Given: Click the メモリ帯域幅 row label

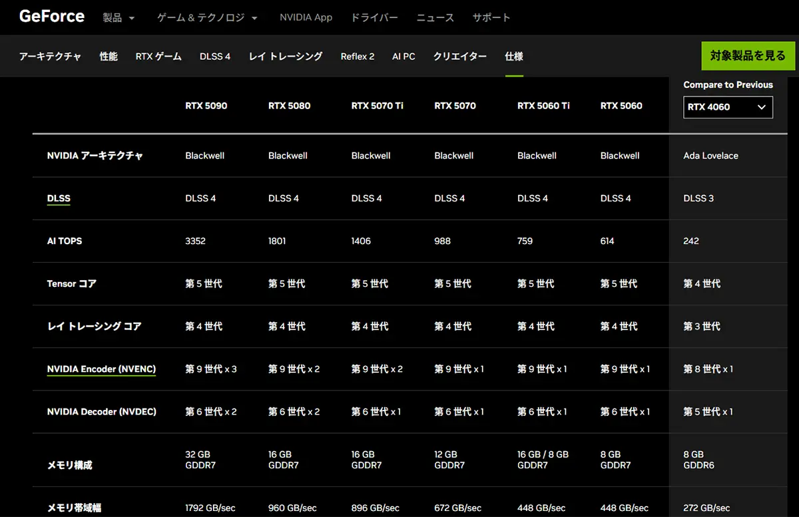Looking at the screenshot, I should [75, 508].
